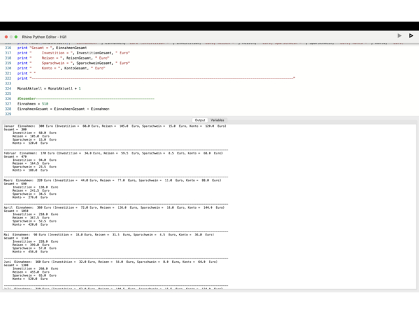The image size is (419, 314).
Task: Click the yellow minimize window button
Action: point(11,37)
